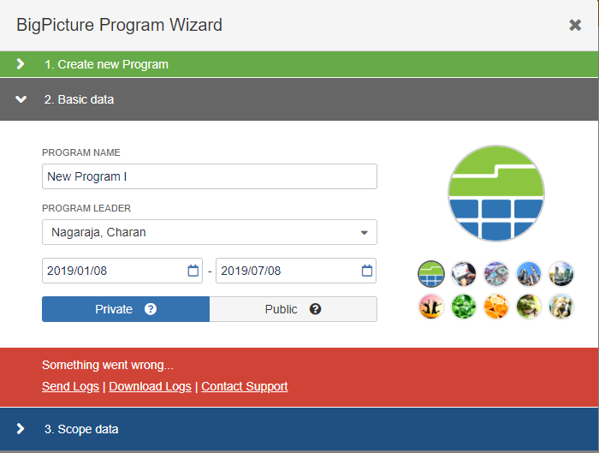This screenshot has width=599, height=453.
Task: Select the industrial factory avatar
Action: click(529, 274)
